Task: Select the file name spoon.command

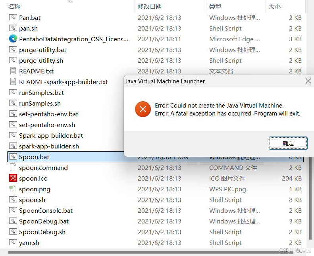Action: 43,168
